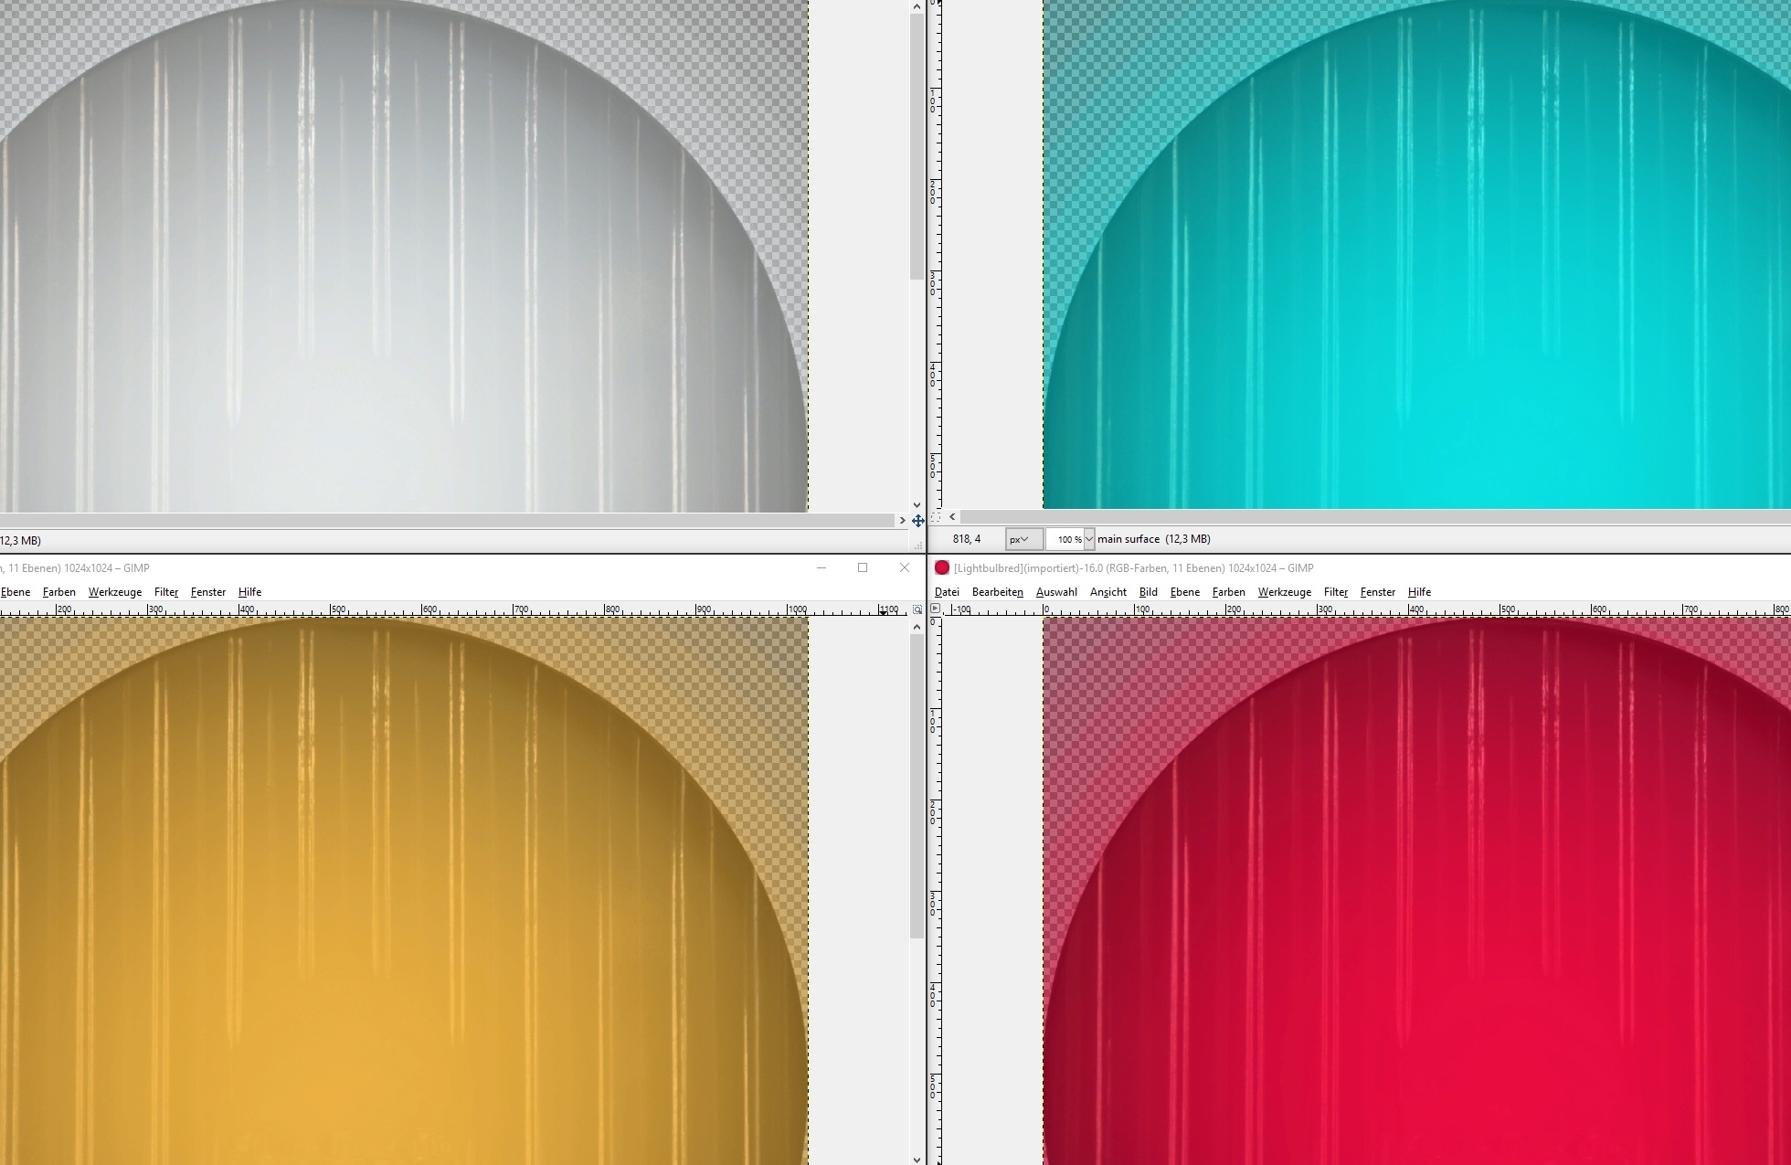This screenshot has width=1791, height=1165.
Task: Open the Ansicht menu in the red window
Action: point(1107,592)
